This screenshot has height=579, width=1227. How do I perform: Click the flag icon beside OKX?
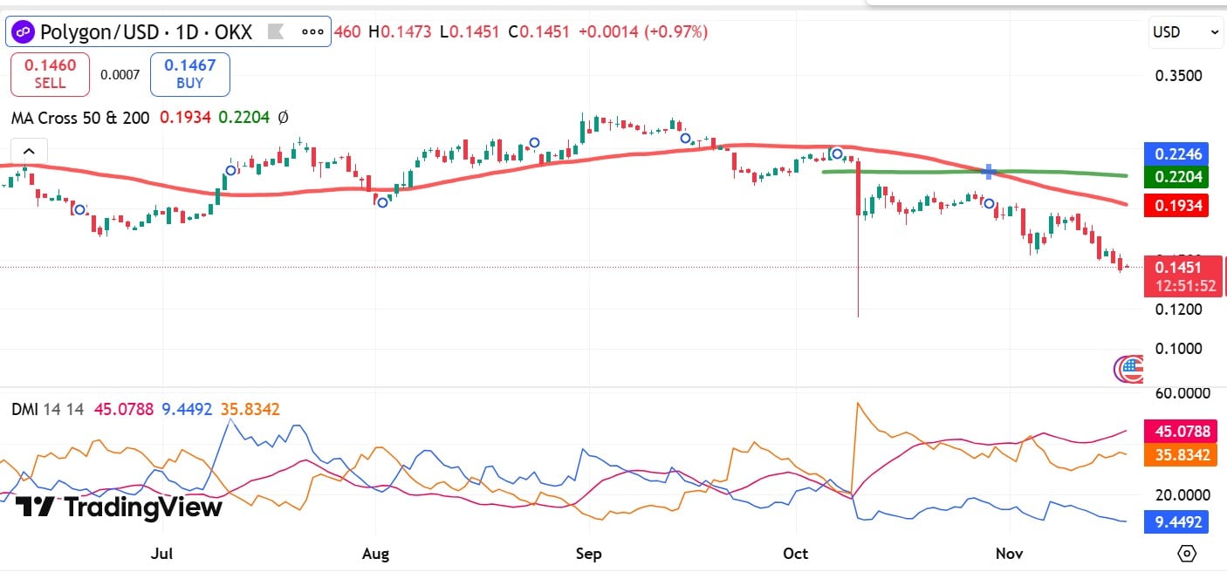point(275,32)
